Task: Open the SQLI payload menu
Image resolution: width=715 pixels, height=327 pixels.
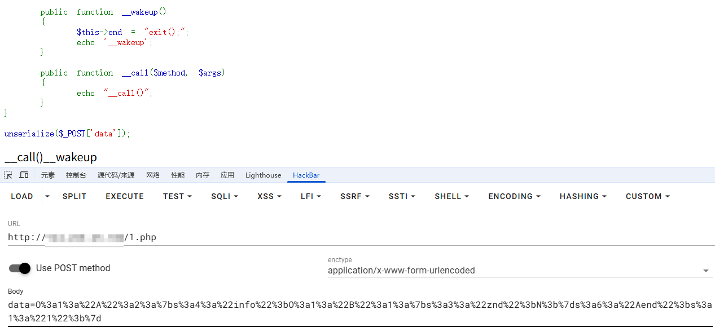Action: tap(225, 196)
